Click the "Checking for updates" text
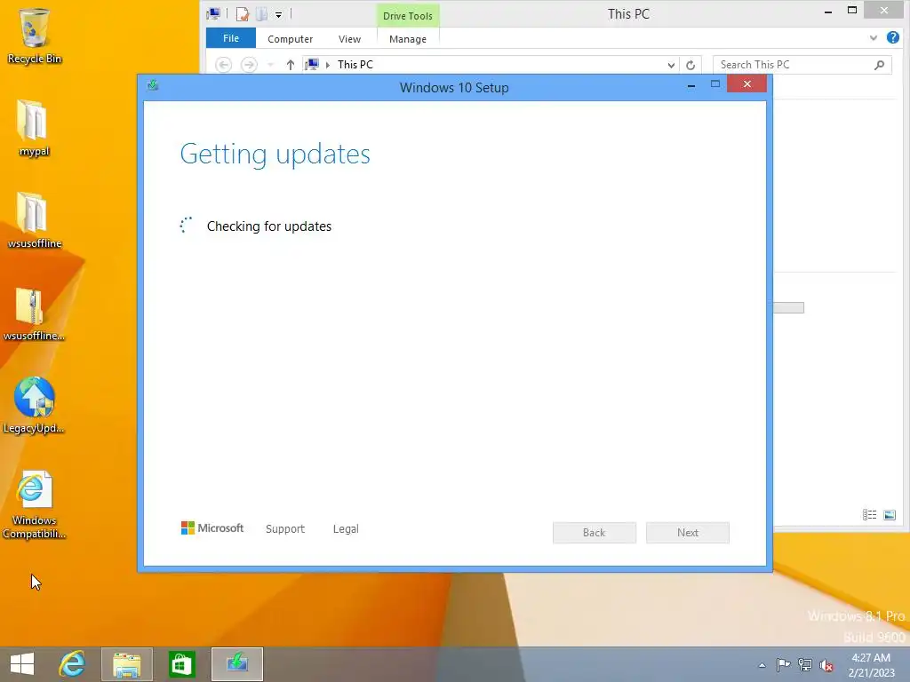This screenshot has width=910, height=682. (x=269, y=226)
